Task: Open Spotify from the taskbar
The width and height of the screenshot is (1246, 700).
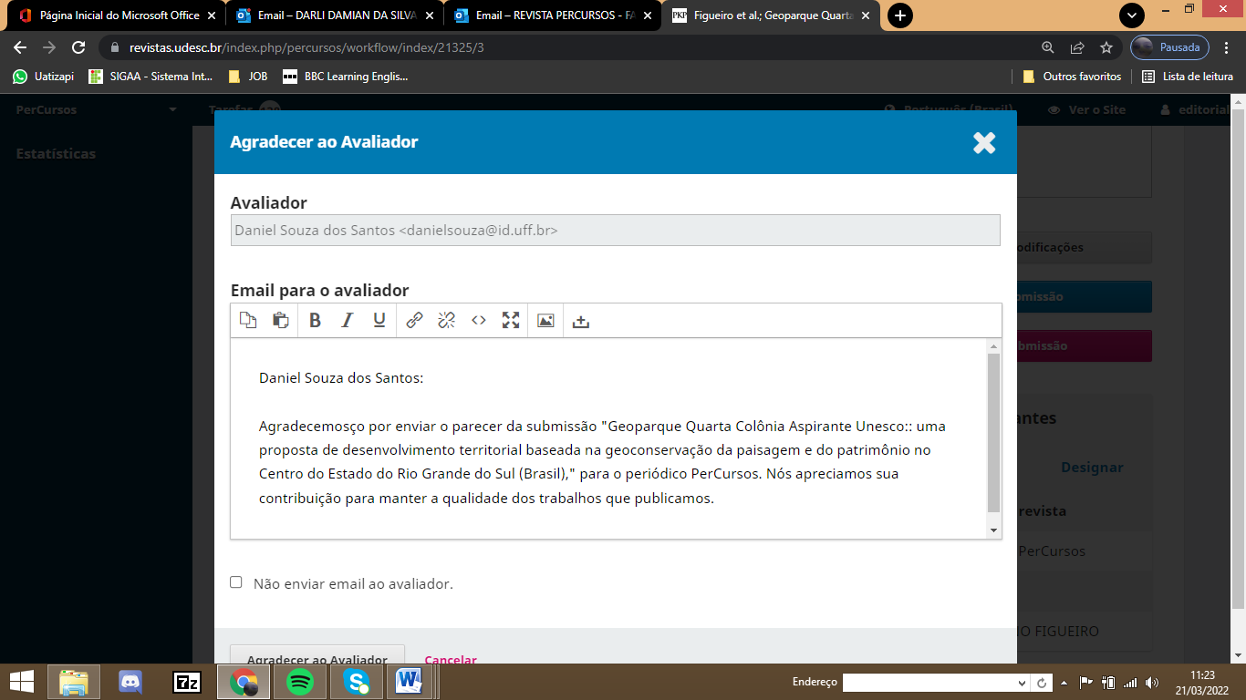Action: 300,682
